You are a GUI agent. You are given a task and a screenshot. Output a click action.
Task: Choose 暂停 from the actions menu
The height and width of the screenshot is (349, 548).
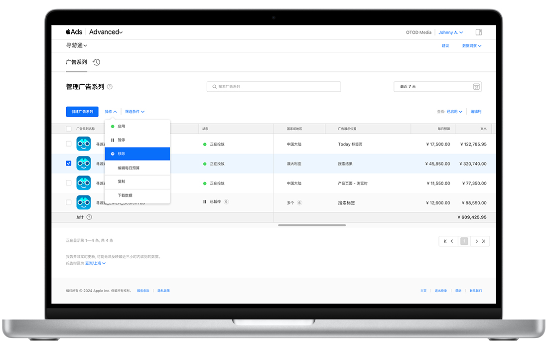137,140
